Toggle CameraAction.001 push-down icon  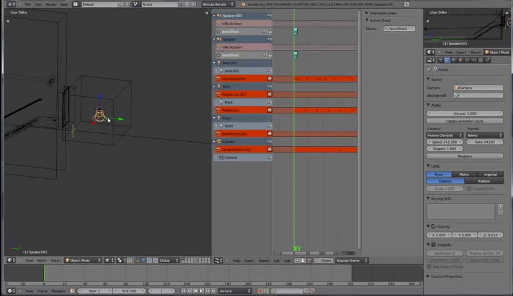(x=269, y=149)
